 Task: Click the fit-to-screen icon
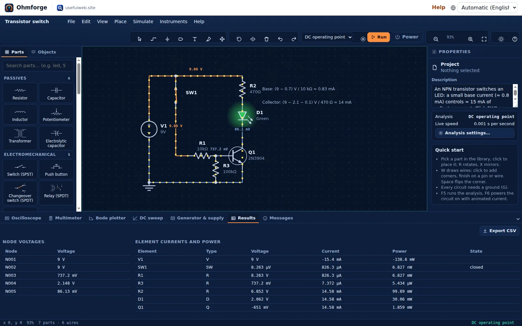pyautogui.click(x=484, y=39)
